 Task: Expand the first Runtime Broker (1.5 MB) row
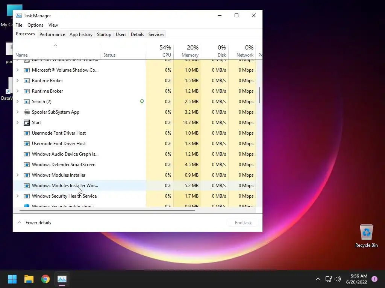(x=17, y=81)
